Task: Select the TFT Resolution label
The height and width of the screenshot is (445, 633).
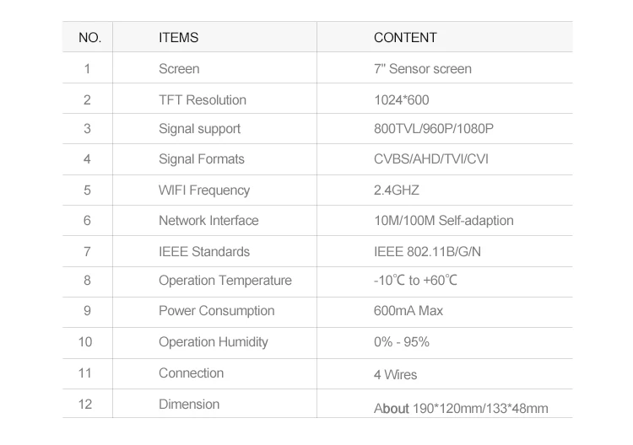Action: tap(203, 100)
